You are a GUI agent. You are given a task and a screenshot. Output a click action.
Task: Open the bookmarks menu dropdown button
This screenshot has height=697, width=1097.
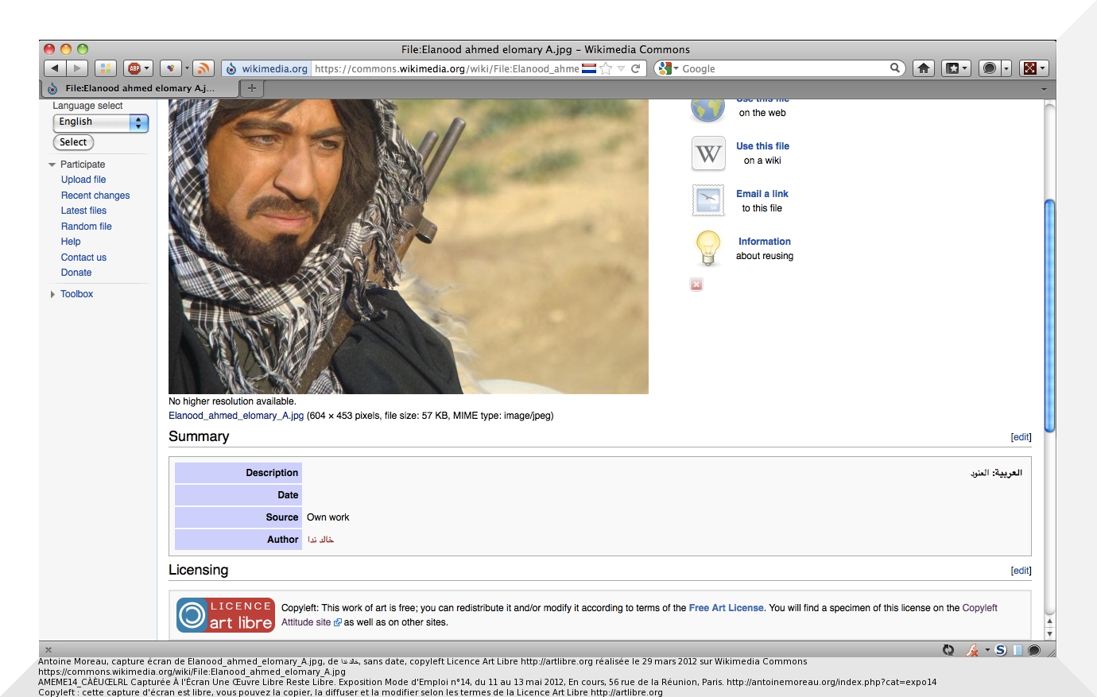pyautogui.click(x=956, y=68)
